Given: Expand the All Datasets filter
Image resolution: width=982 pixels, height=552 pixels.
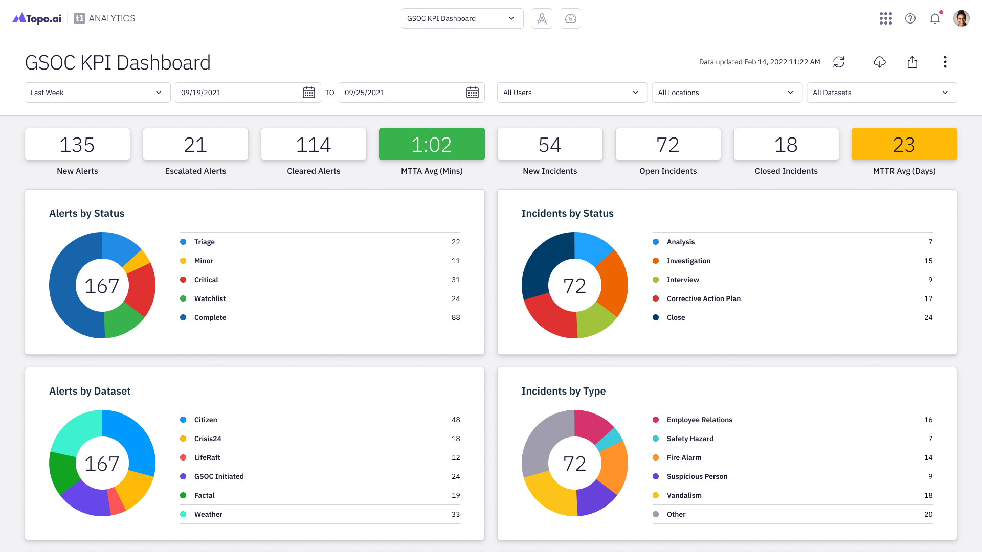Looking at the screenshot, I should (x=881, y=93).
